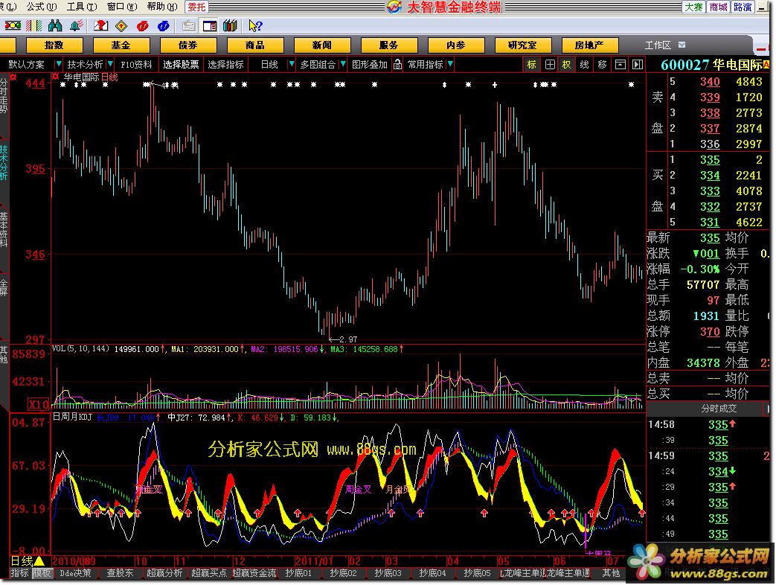Toggle the 权 adjustment button
Viewport: 776px width, 585px height.
pyautogui.click(x=567, y=64)
